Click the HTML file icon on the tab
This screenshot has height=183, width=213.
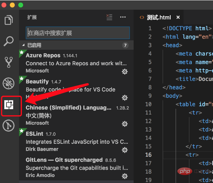click(x=142, y=17)
